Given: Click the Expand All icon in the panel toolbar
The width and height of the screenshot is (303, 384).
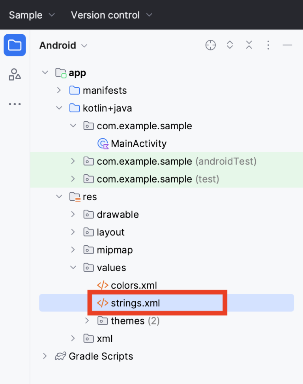Looking at the screenshot, I should (x=230, y=45).
